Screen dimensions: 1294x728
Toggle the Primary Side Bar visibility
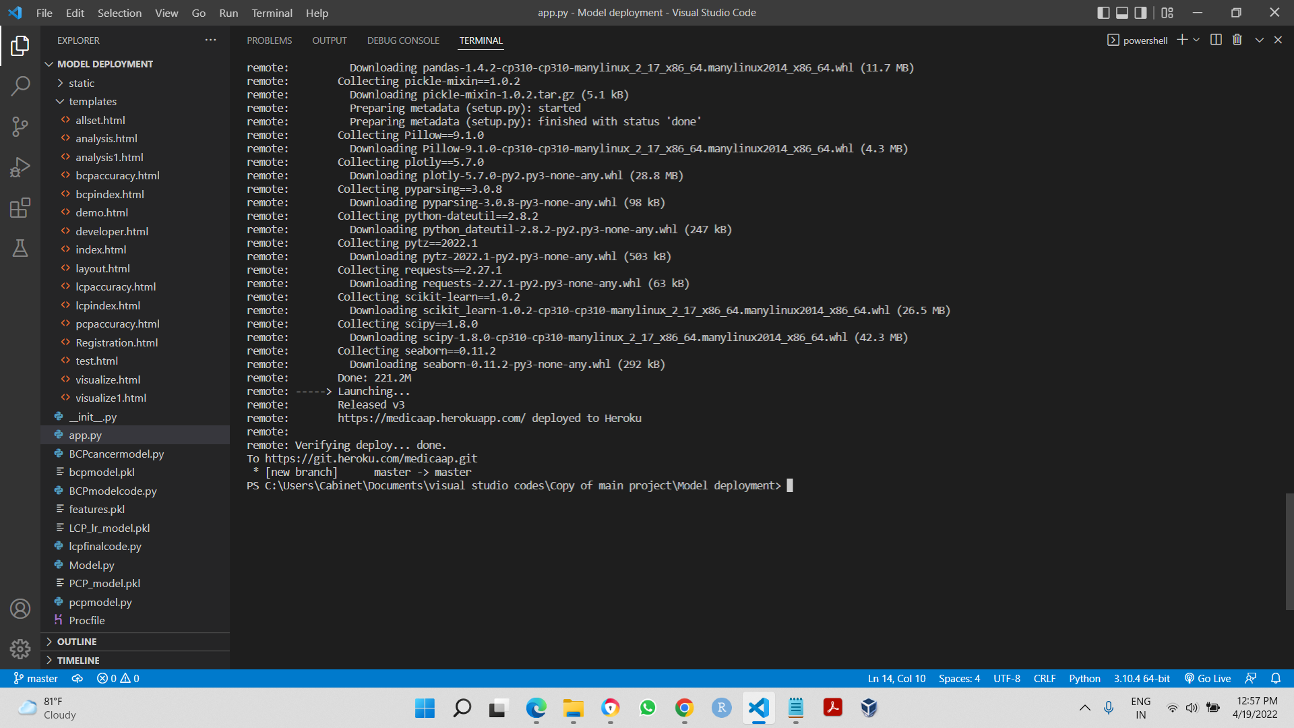click(1103, 12)
